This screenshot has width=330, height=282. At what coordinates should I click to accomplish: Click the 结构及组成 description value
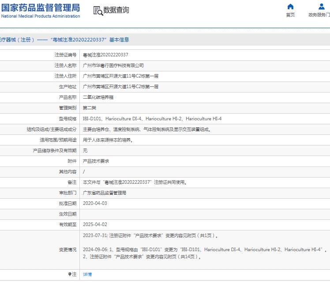(147, 130)
